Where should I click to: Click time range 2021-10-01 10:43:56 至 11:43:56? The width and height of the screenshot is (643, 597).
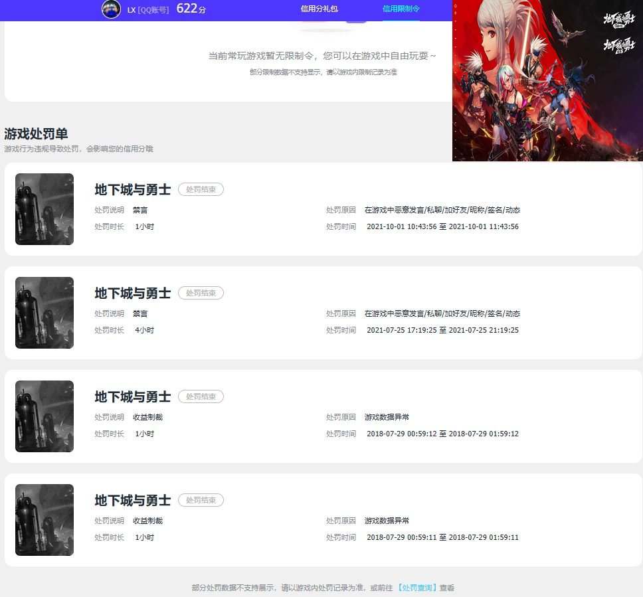pos(442,226)
